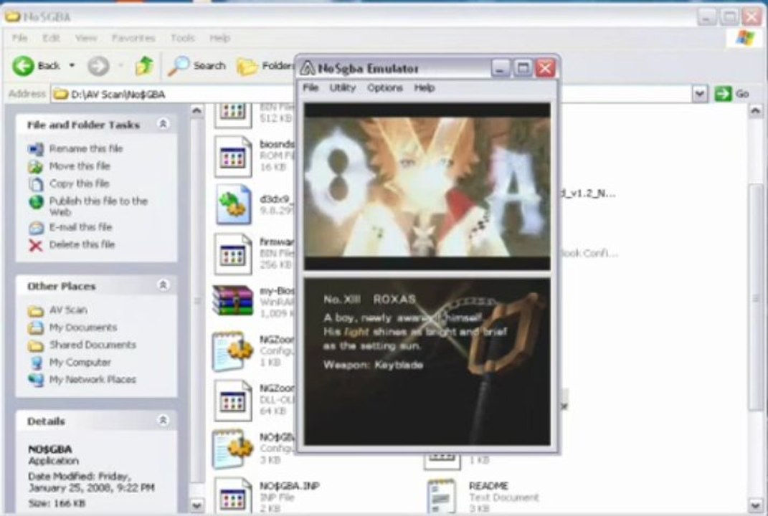Image resolution: width=768 pixels, height=516 pixels.
Task: Click the Publish to Web globe icon
Action: [x=36, y=201]
